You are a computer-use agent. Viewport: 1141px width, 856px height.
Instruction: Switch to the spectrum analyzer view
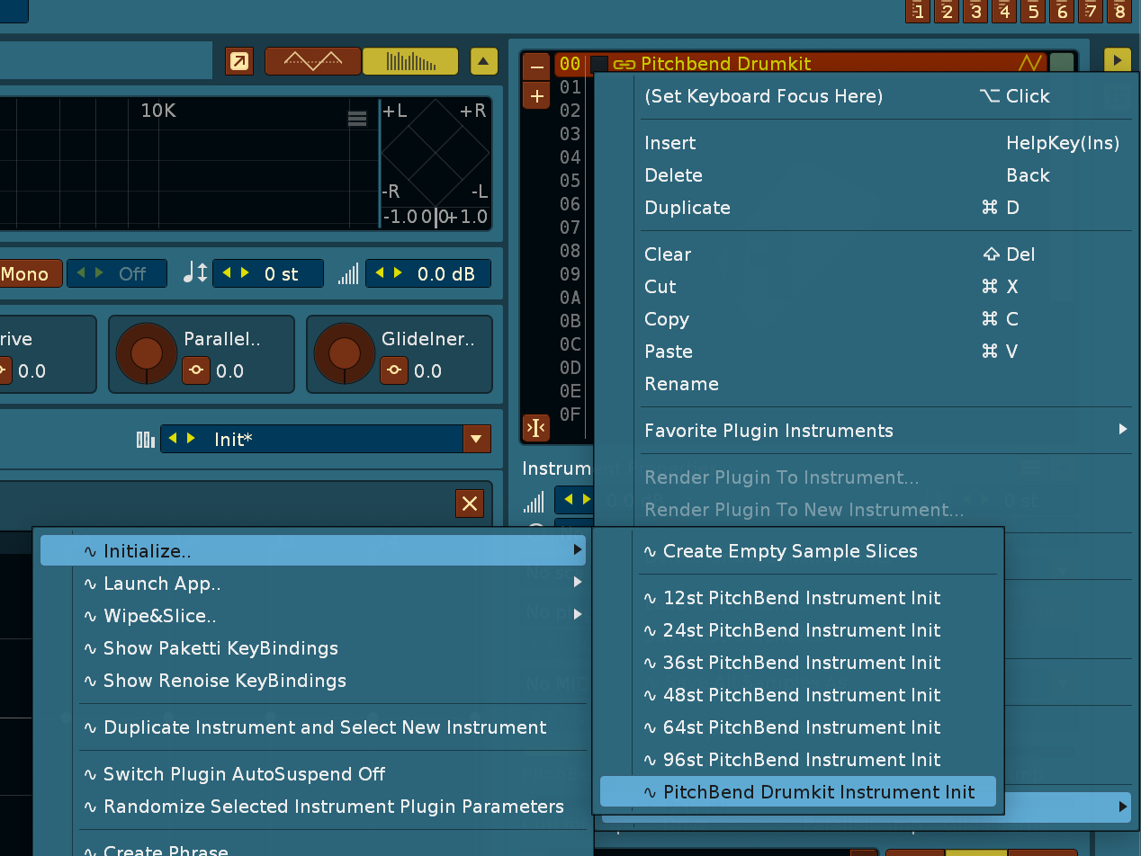click(x=409, y=61)
